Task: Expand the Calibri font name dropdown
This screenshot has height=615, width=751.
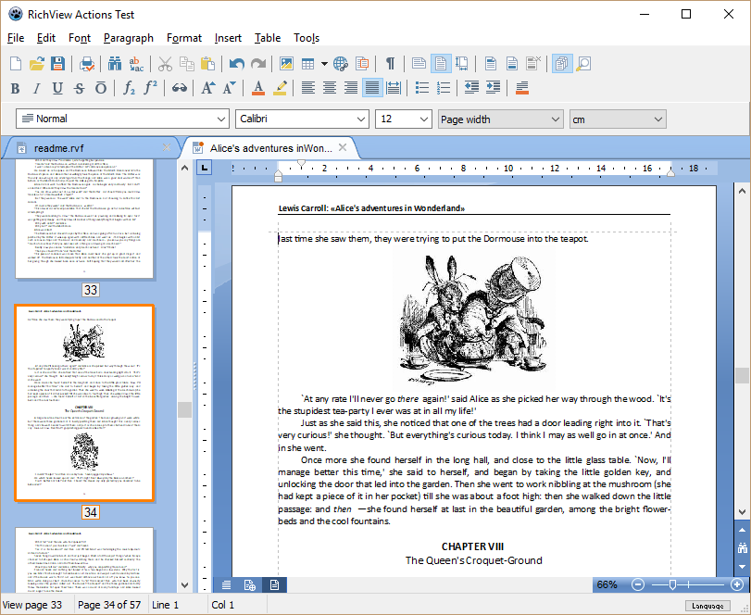Action: (358, 119)
